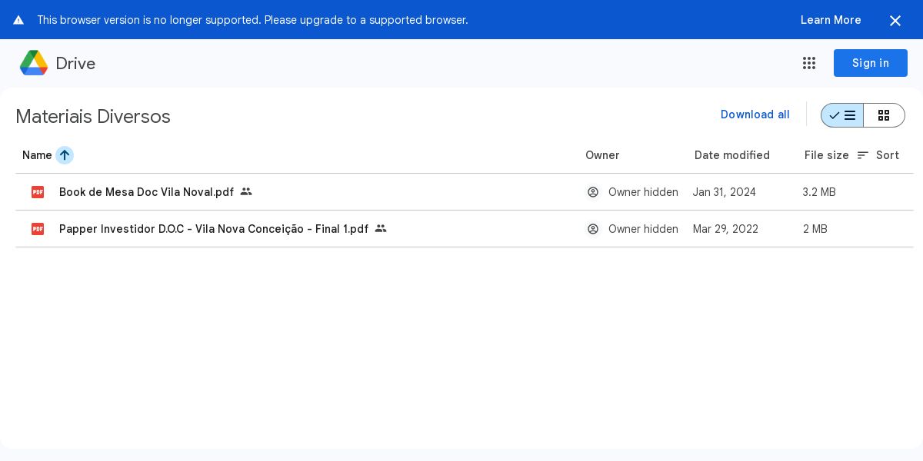Image resolution: width=923 pixels, height=461 pixels.
Task: Click the owner avatar icon in first row
Action: 593,192
